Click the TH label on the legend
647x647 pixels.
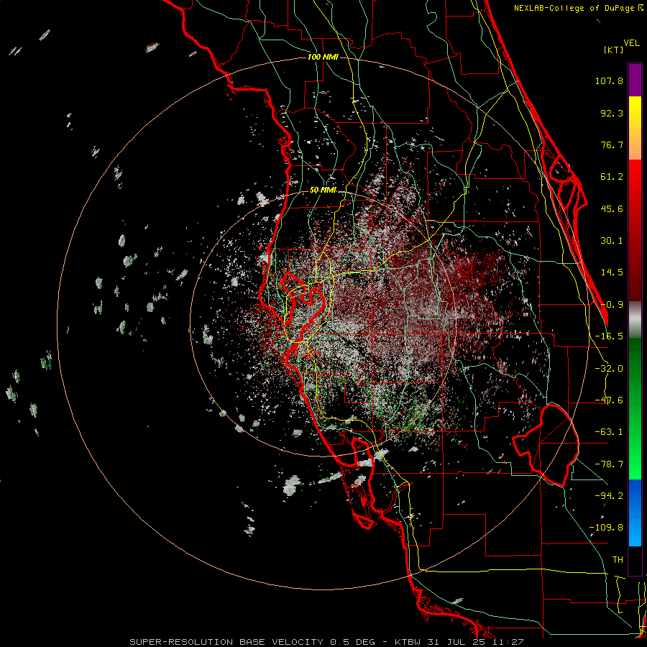pos(618,559)
